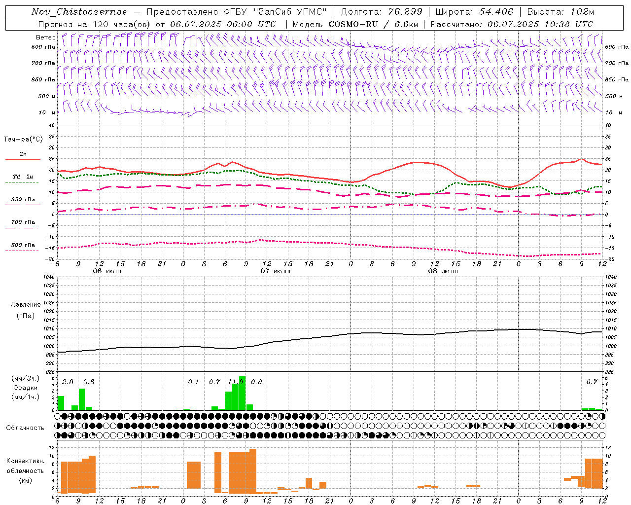The image size is (631, 505).
Task: Click the computed time 06.07.2025 10:38 UTC
Action: click(x=540, y=24)
